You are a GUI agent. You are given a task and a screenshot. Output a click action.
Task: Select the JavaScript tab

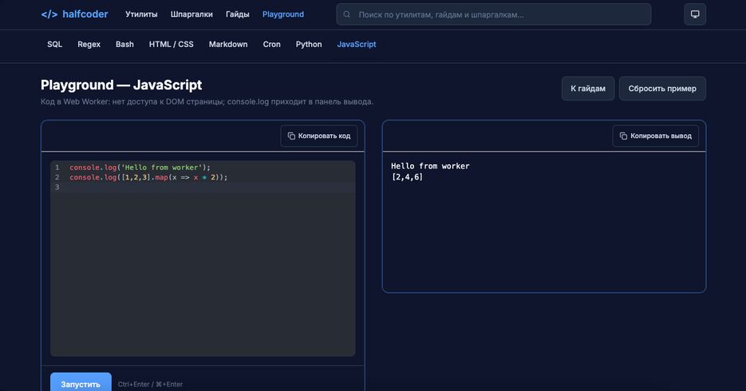357,44
